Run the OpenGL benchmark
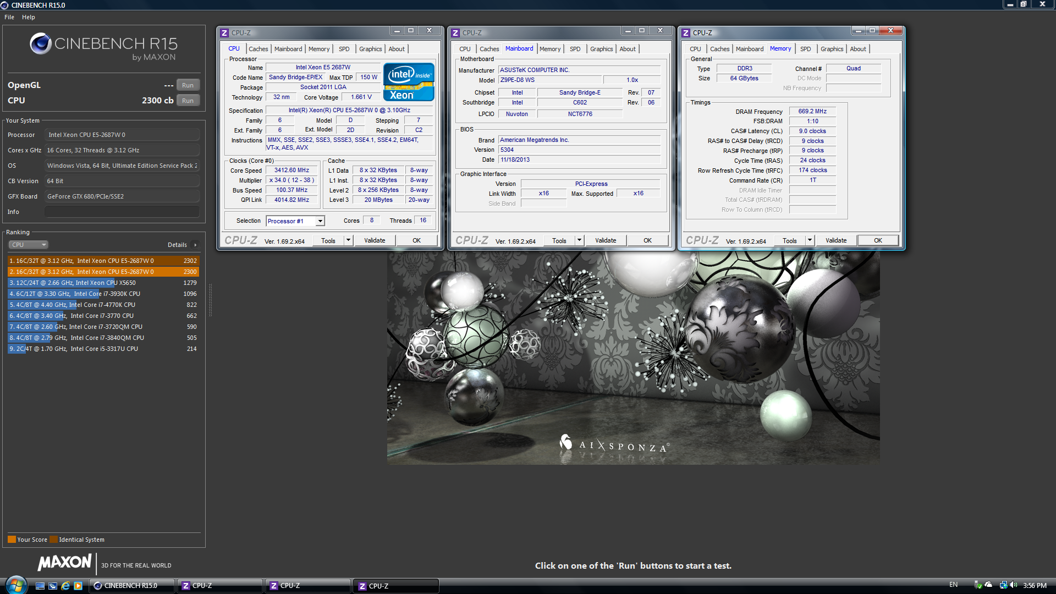This screenshot has width=1056, height=594. pyautogui.click(x=188, y=85)
